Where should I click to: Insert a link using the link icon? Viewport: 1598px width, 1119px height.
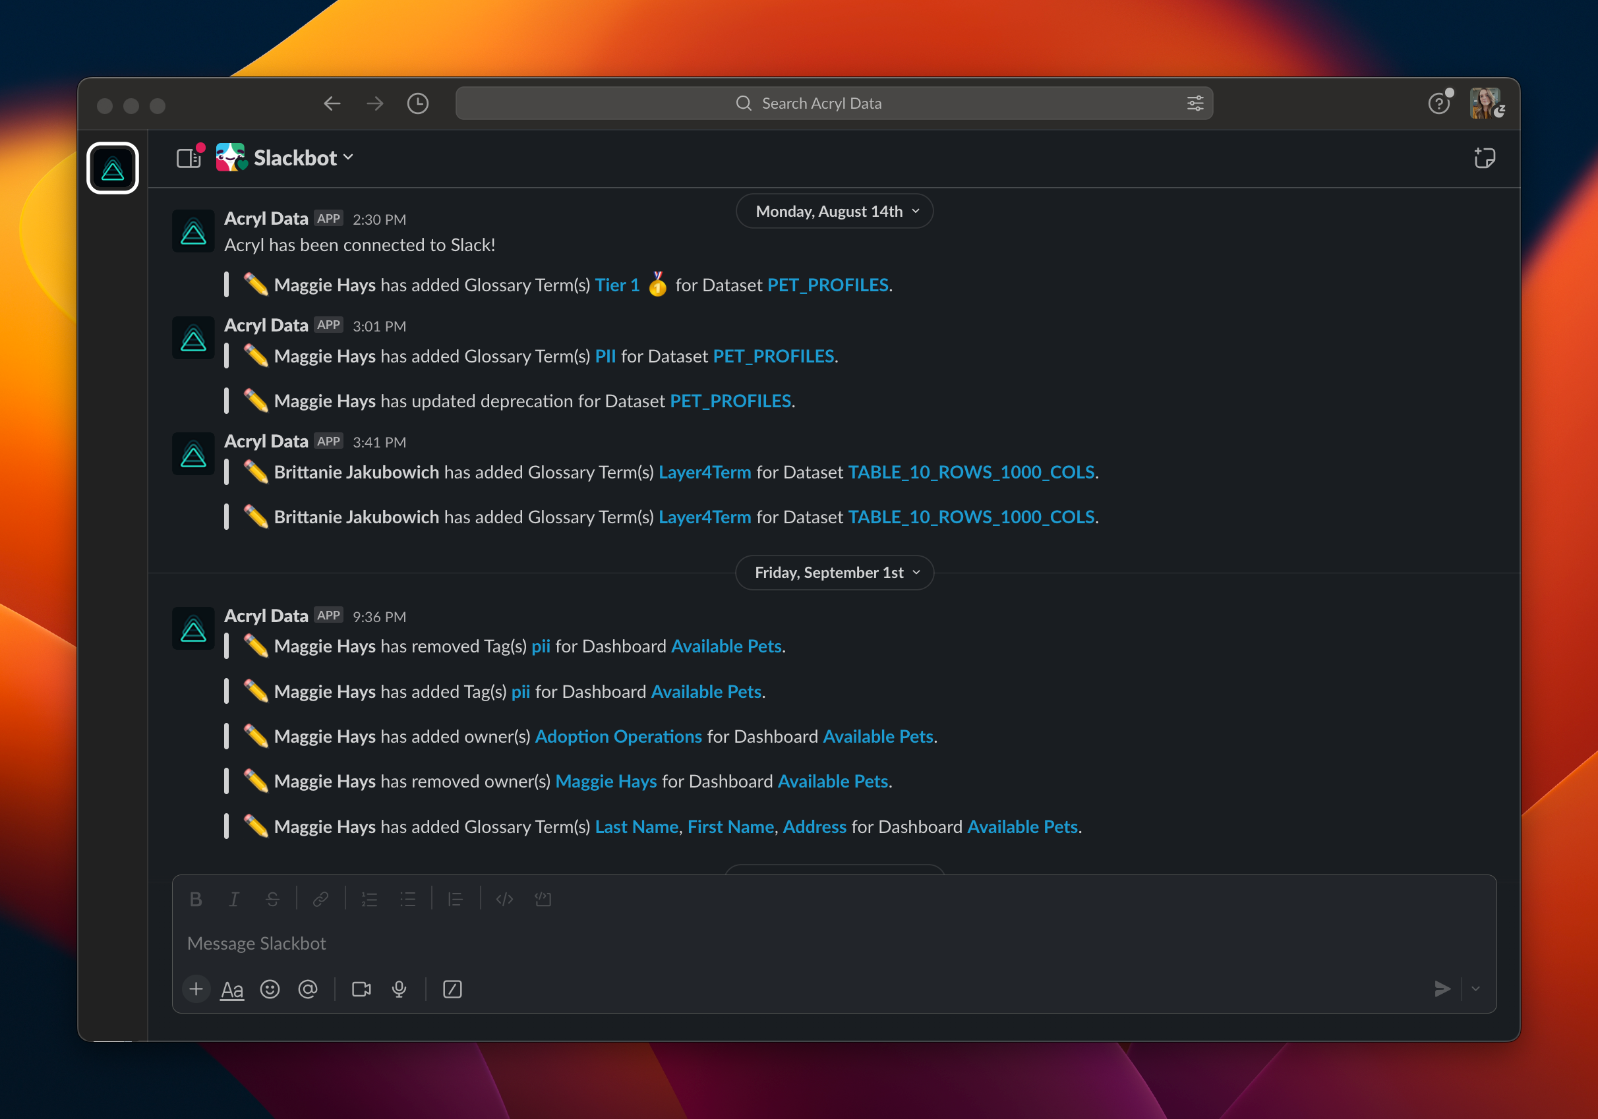[x=320, y=899]
